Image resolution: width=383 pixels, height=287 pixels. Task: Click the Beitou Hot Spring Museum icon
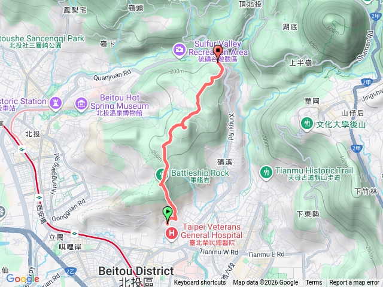click(x=81, y=104)
